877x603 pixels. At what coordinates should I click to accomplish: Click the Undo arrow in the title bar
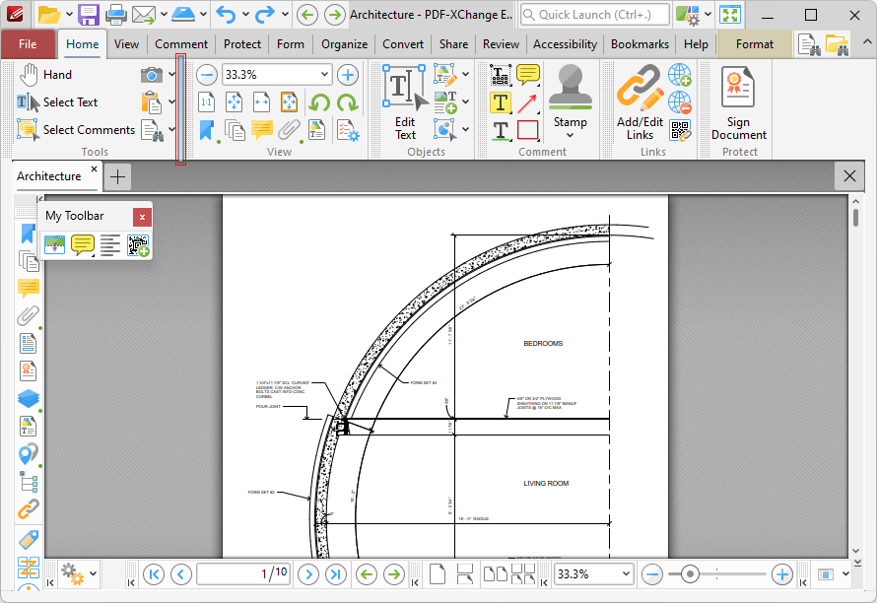226,15
